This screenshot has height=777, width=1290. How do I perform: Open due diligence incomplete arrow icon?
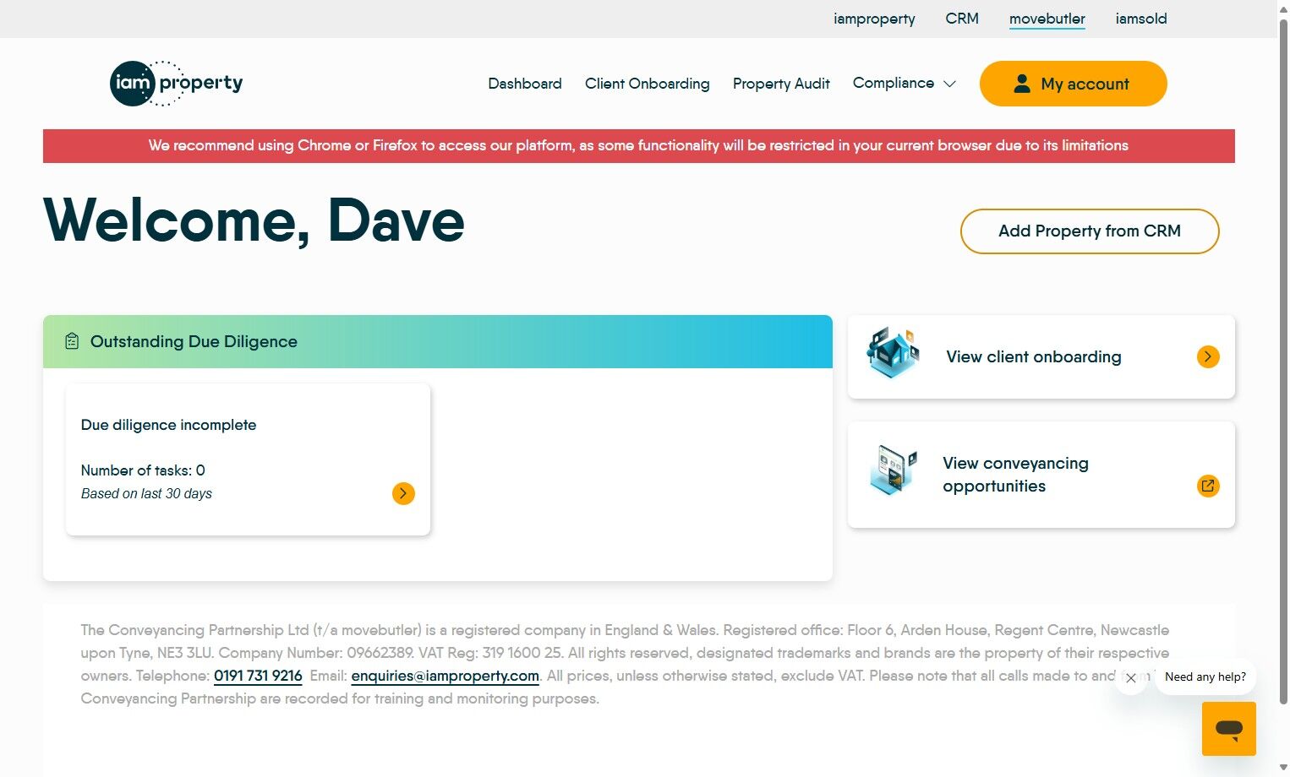pyautogui.click(x=403, y=493)
